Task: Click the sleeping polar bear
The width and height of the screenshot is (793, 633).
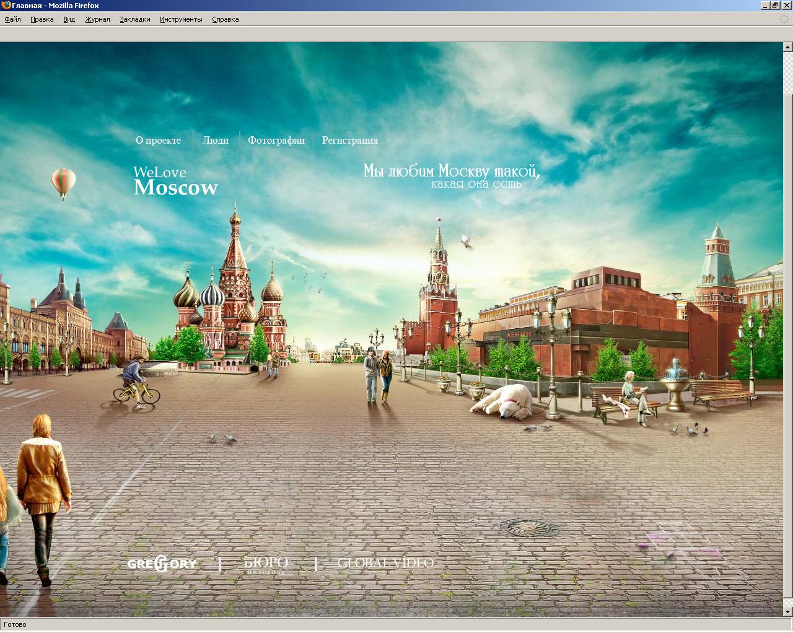Action: (502, 403)
